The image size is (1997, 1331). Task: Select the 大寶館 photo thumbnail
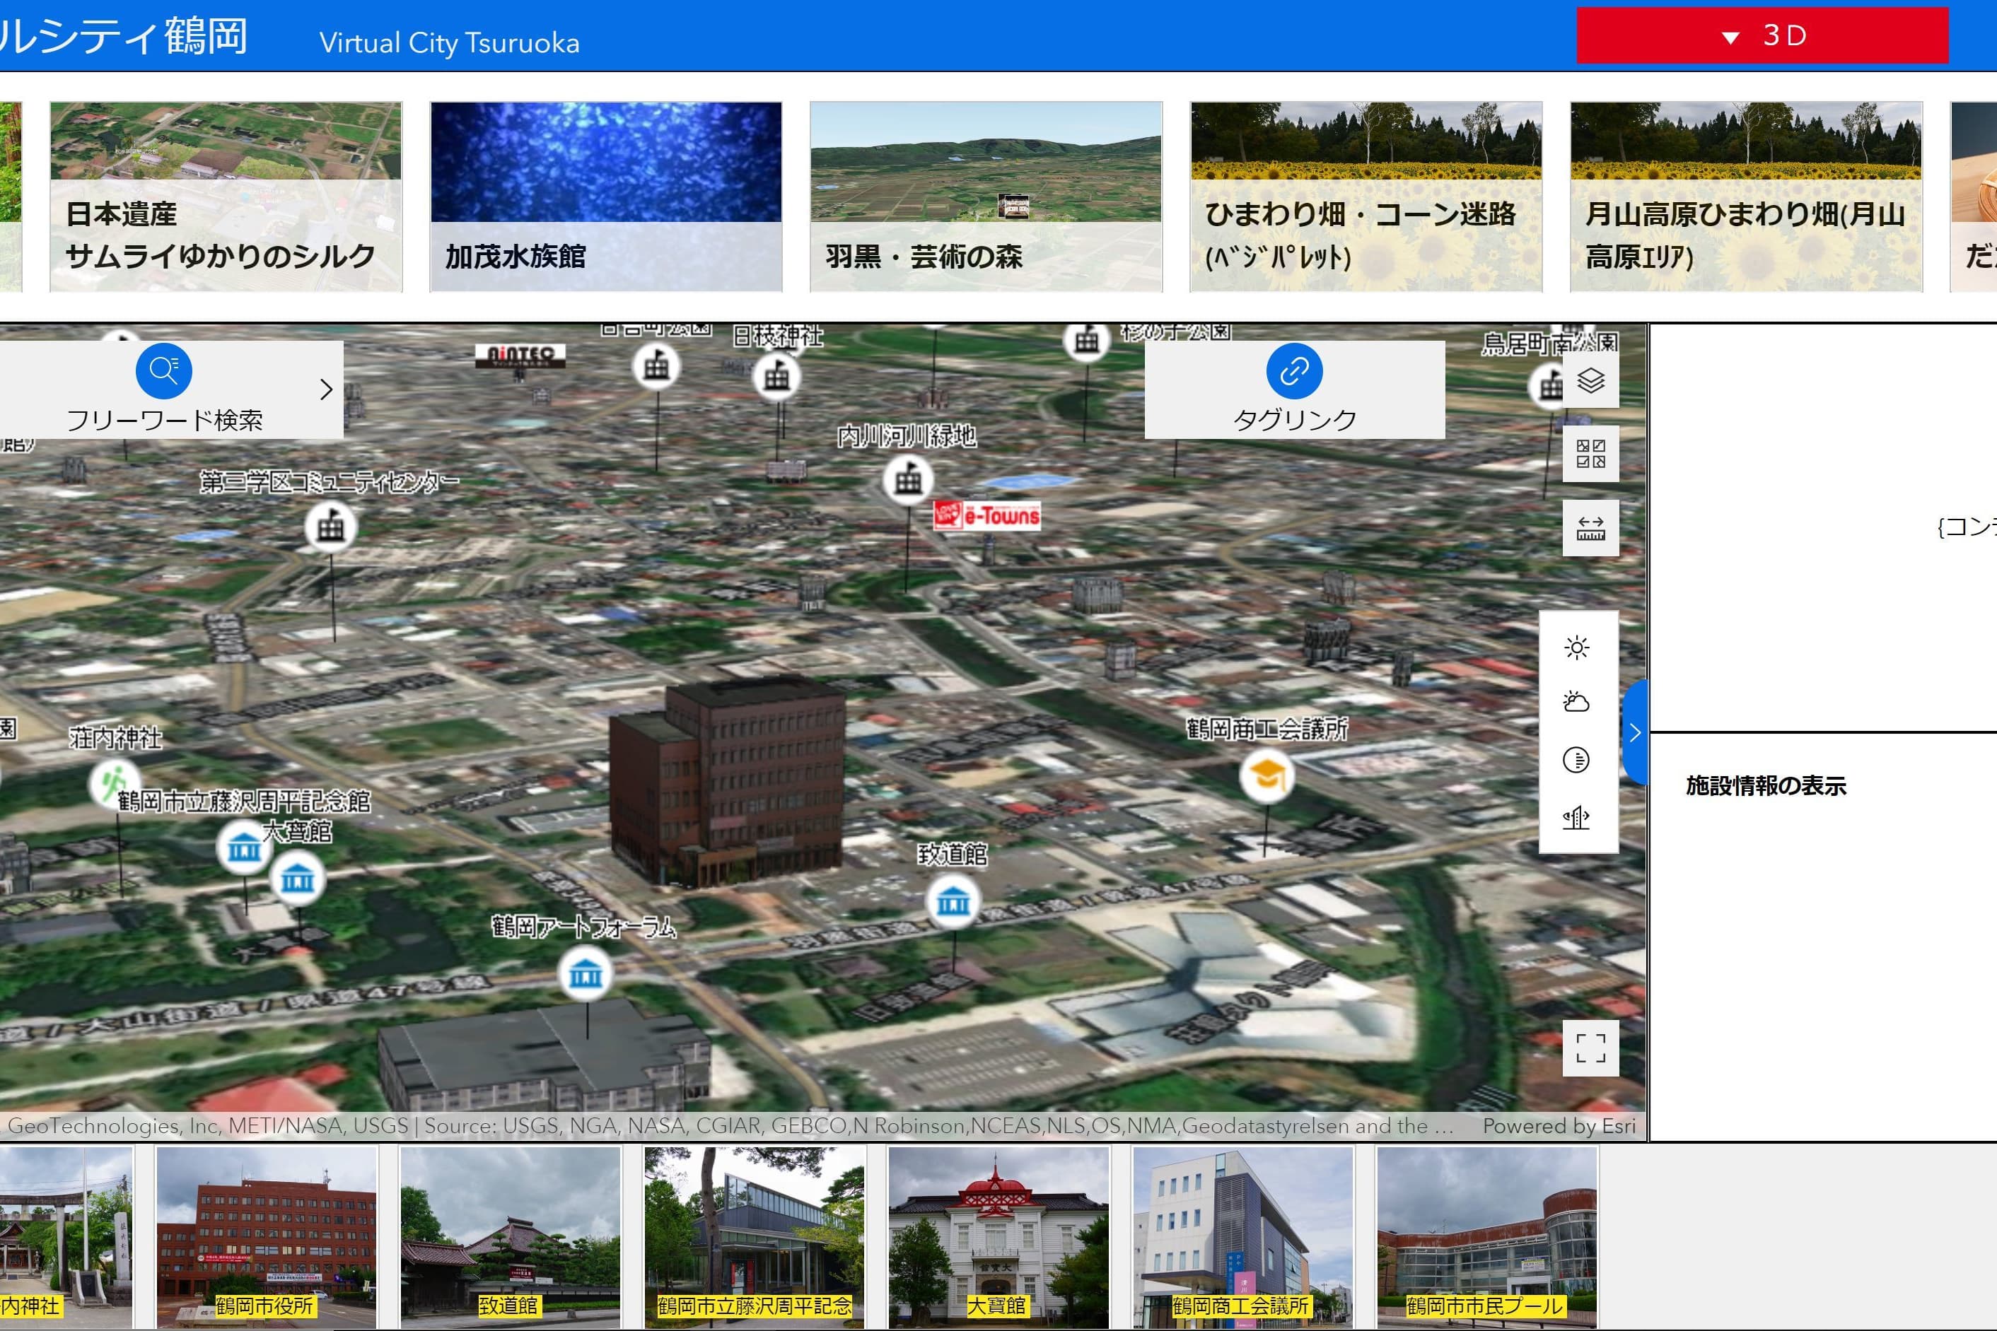click(x=998, y=1237)
